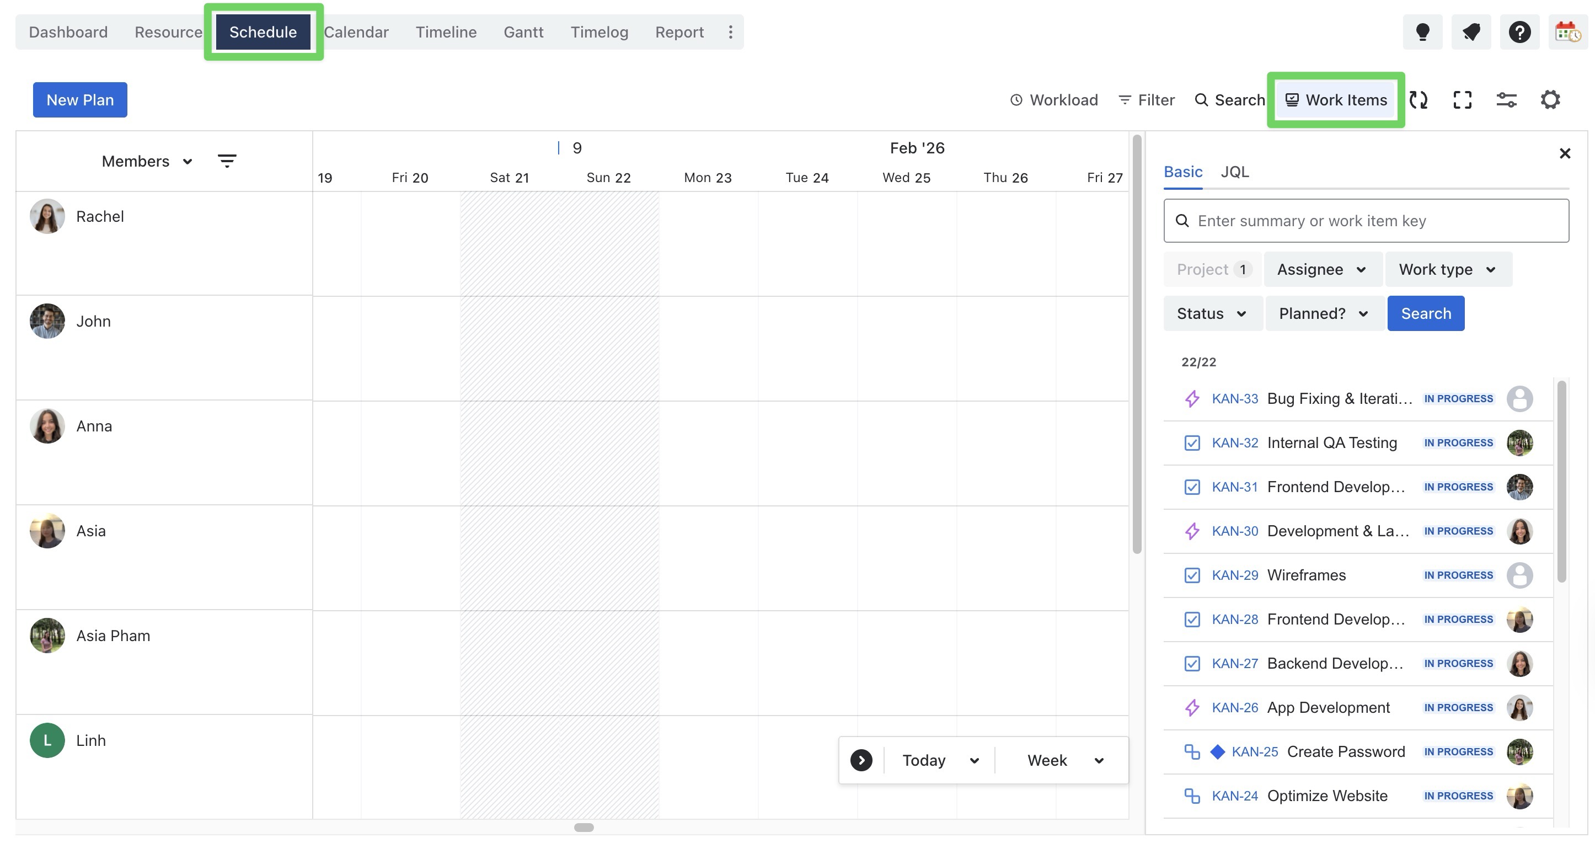Expand the Assignee dropdown
1595x843 pixels.
click(1322, 269)
